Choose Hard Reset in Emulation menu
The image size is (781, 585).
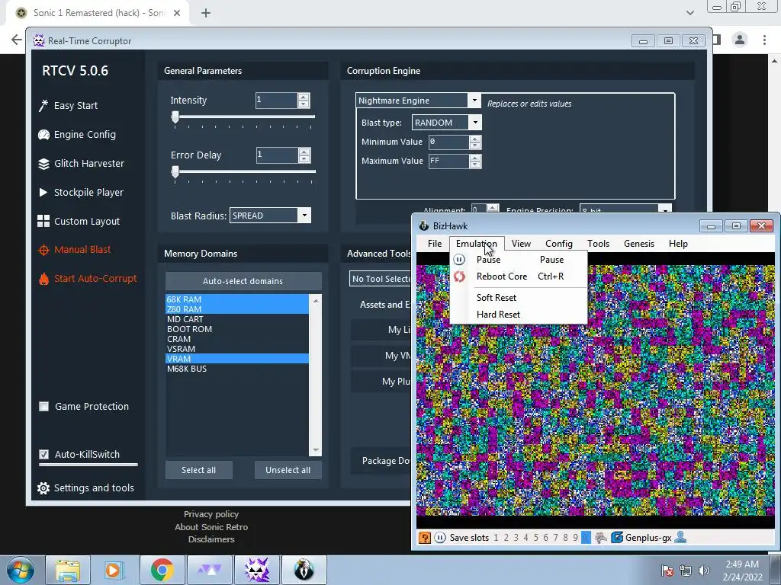[x=519, y=315]
